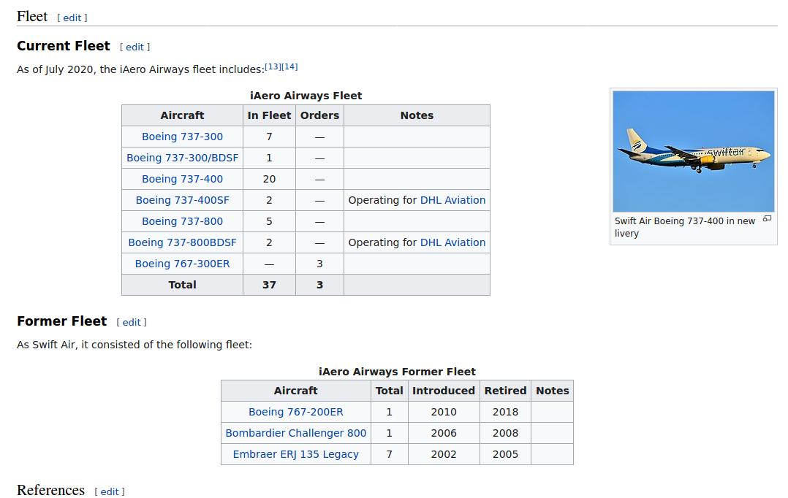
Task: Click the introduced year 2006
Action: 444,433
